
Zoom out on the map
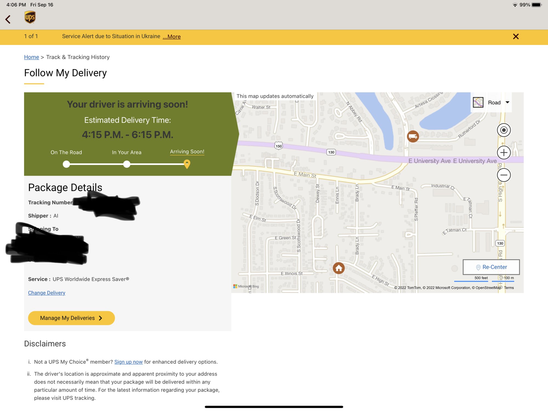pyautogui.click(x=504, y=175)
